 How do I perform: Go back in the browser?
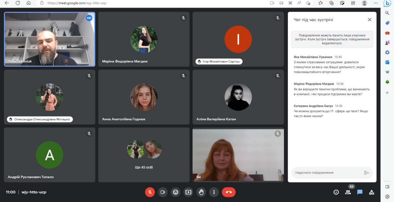point(7,3)
